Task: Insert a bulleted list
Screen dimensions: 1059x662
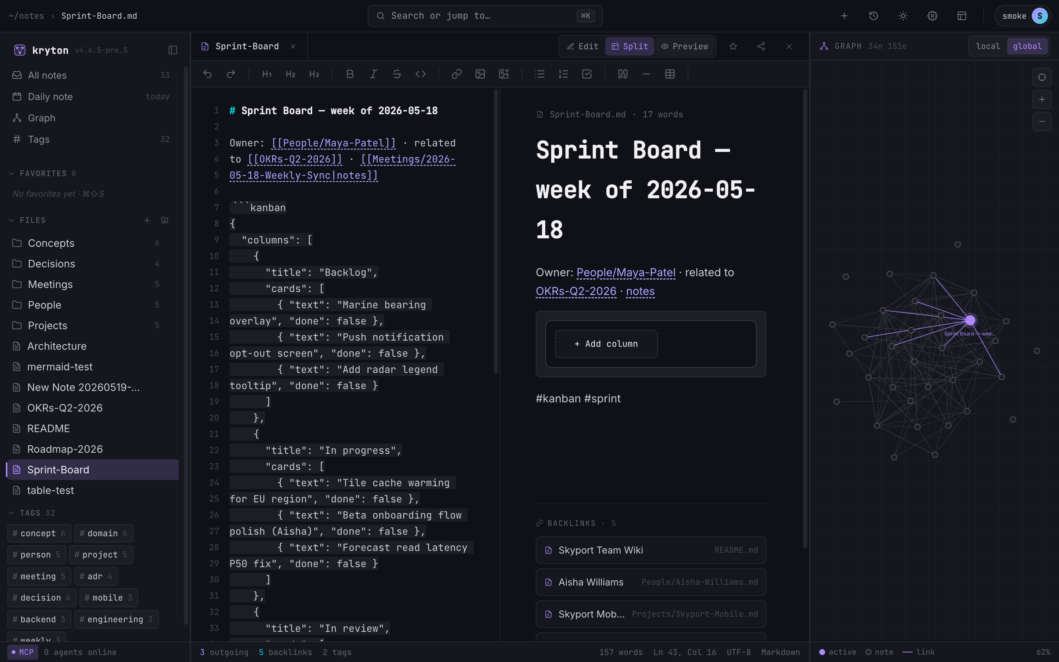Action: coord(539,74)
